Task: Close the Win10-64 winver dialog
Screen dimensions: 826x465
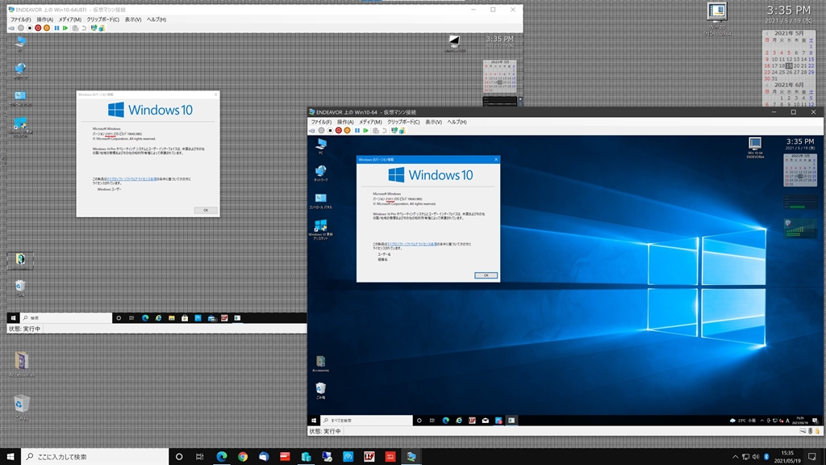Action: (x=496, y=159)
